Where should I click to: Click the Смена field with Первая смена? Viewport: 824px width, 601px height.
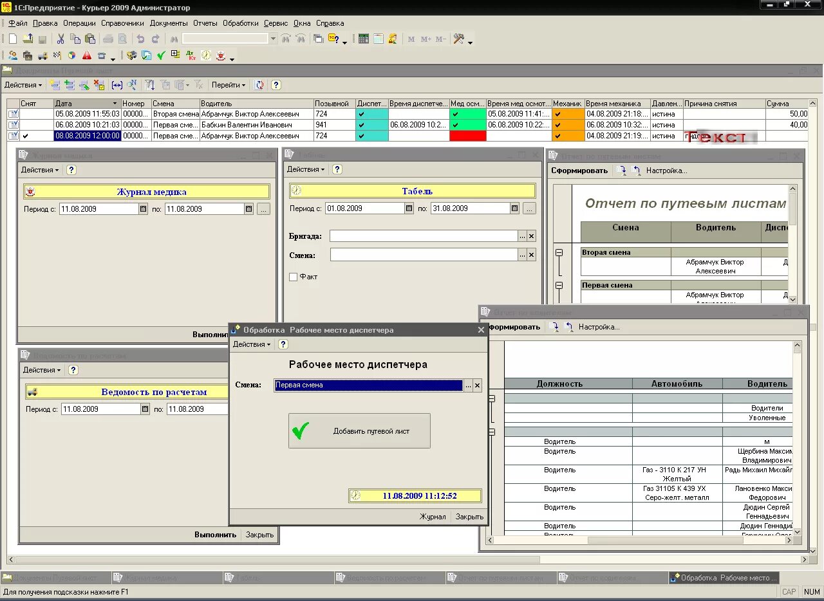(x=368, y=385)
